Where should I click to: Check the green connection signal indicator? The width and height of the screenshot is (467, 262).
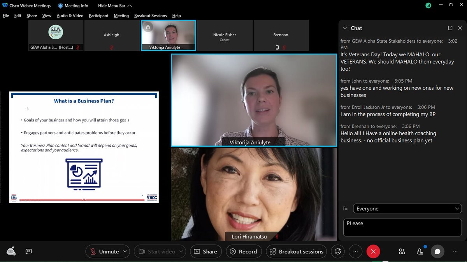click(428, 5)
